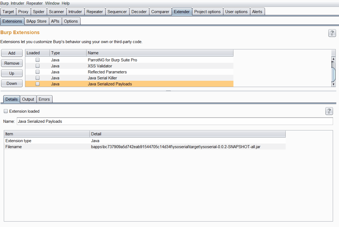Switch to the Scanner tab
The image size is (339, 227).
tap(57, 12)
